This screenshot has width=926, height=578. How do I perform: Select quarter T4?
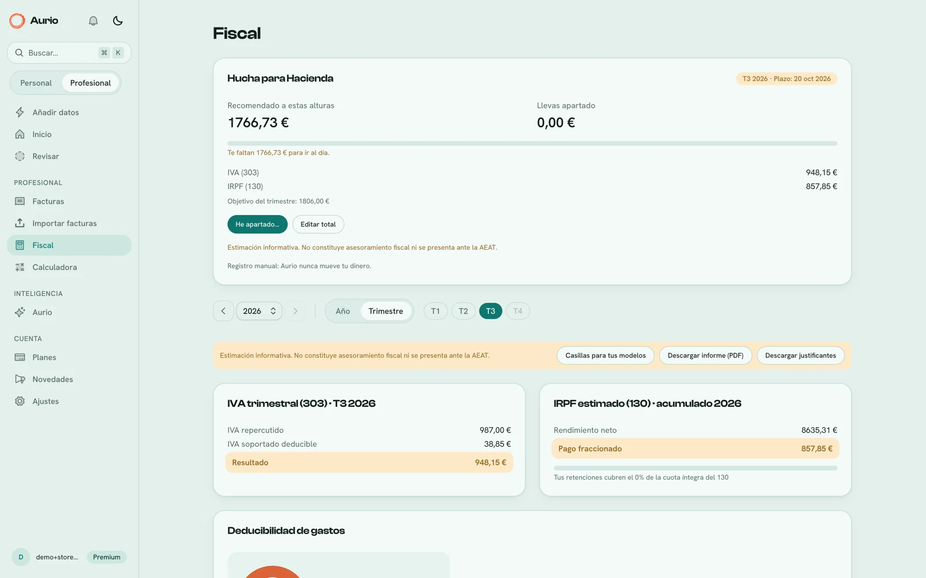(518, 311)
